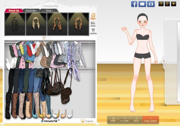Take a snapshot with the camera icon
Viewport: 180px width, 126px height.
coord(151,4)
